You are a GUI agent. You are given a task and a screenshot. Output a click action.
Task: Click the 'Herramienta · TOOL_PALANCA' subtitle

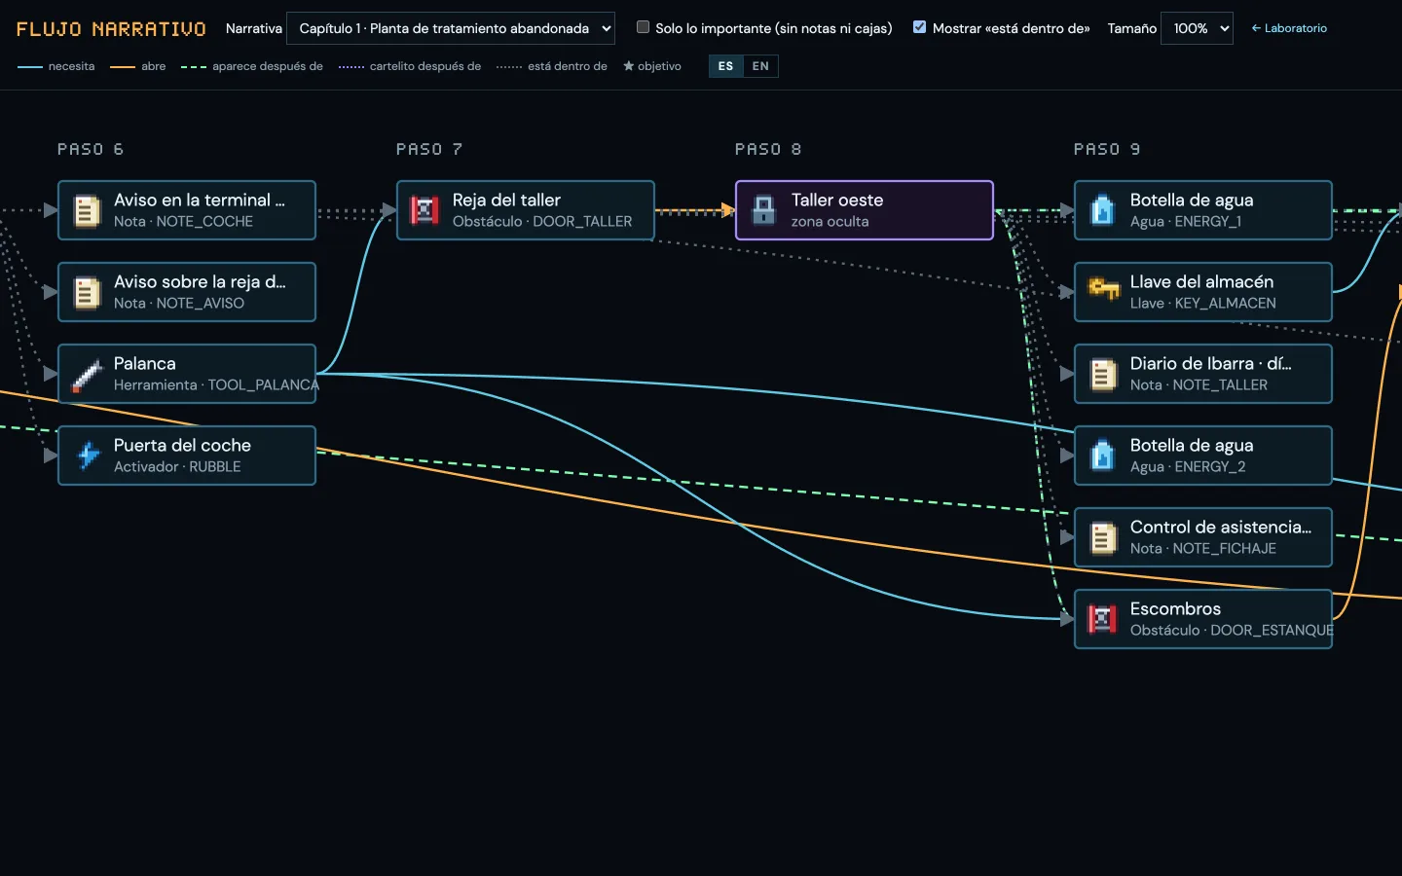216,385
